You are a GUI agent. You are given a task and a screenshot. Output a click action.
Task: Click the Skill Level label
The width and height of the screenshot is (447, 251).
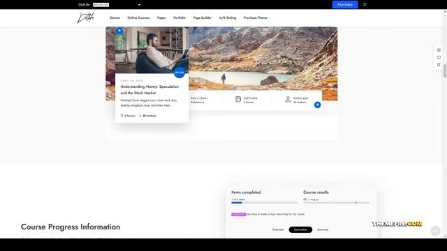(199, 98)
